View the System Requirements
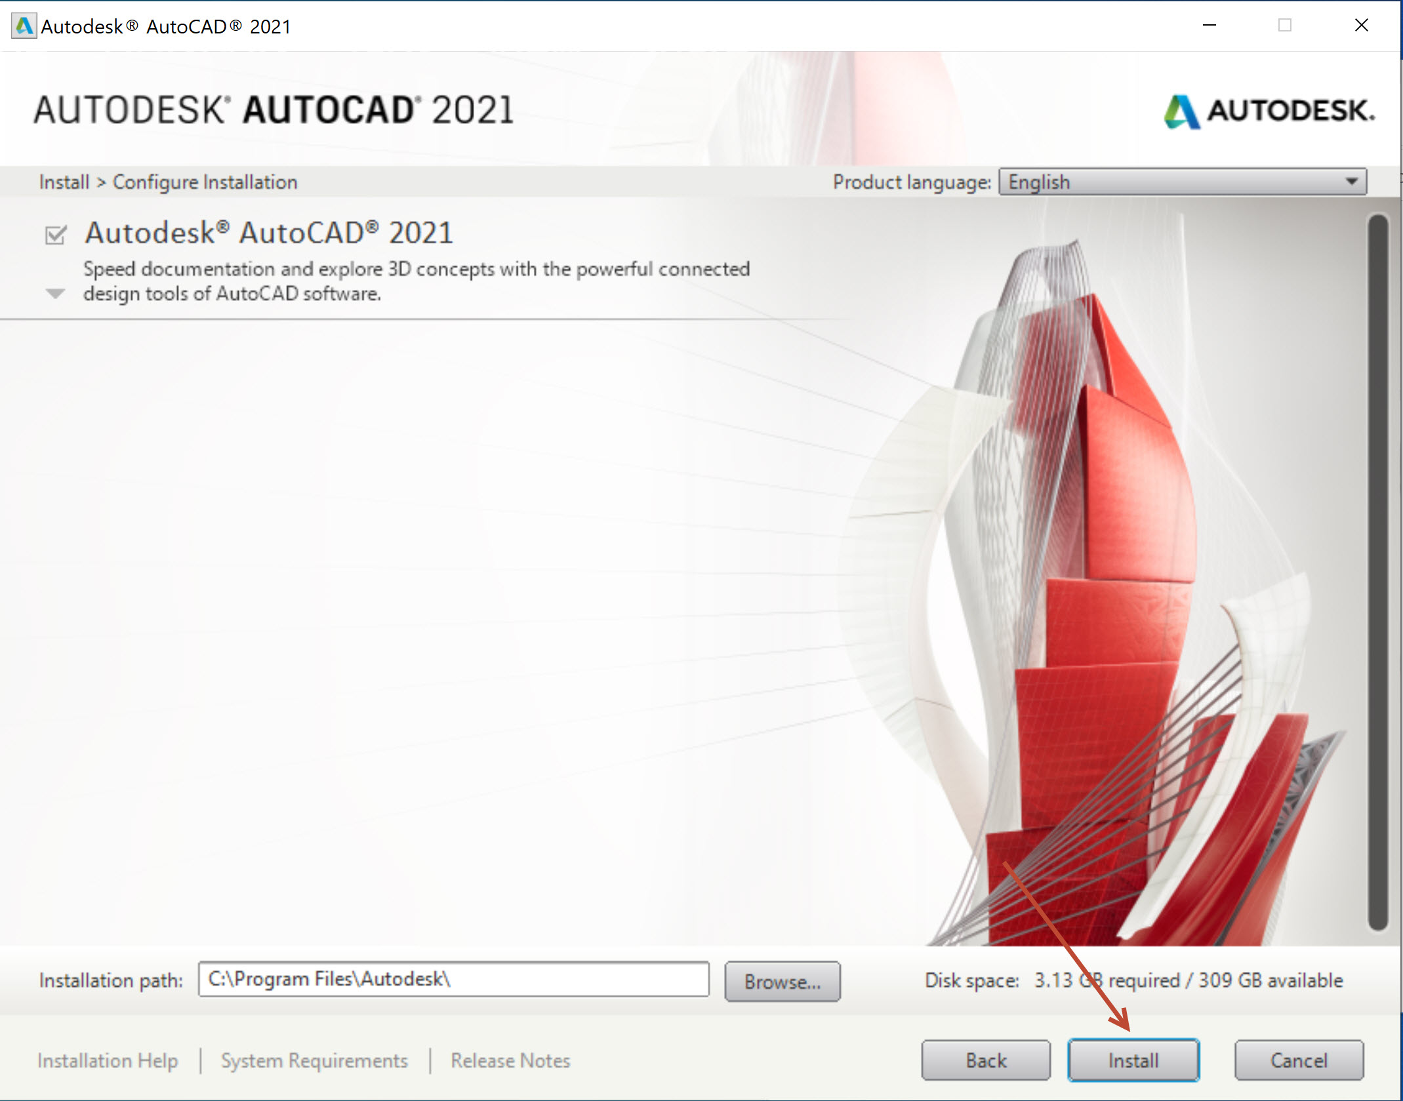This screenshot has height=1101, width=1403. [314, 1060]
